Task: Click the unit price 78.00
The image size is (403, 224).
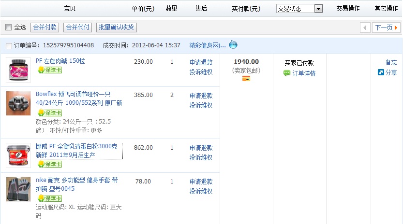Action: [x=143, y=182]
